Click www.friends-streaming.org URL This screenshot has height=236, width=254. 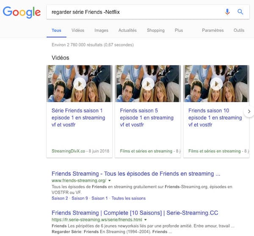click(x=79, y=181)
